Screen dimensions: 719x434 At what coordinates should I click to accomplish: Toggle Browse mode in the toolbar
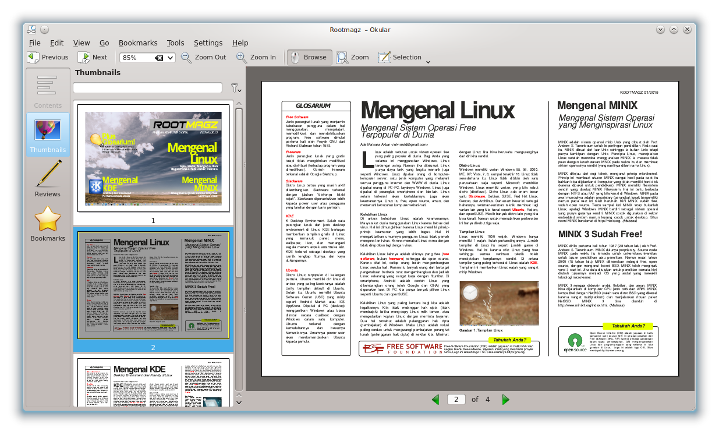(x=310, y=58)
